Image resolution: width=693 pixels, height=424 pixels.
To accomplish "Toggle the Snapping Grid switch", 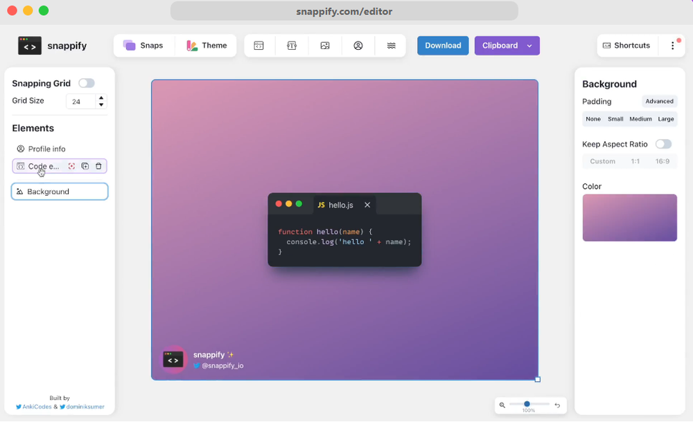I will tap(87, 83).
